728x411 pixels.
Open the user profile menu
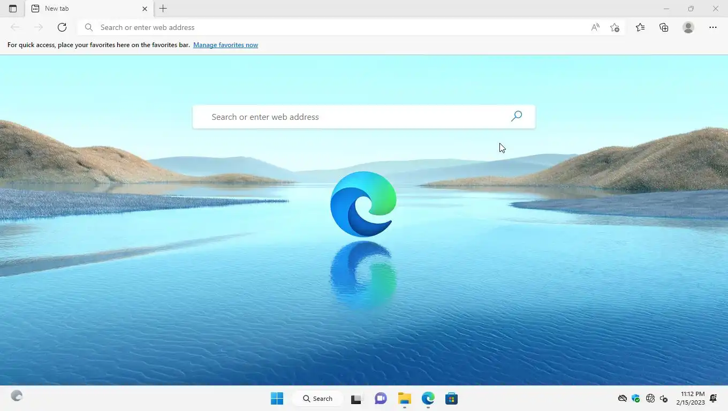click(688, 27)
